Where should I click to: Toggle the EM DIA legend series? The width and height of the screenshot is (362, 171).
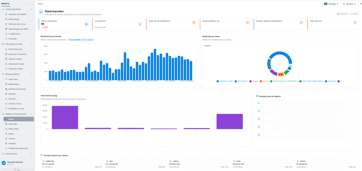pos(264,81)
